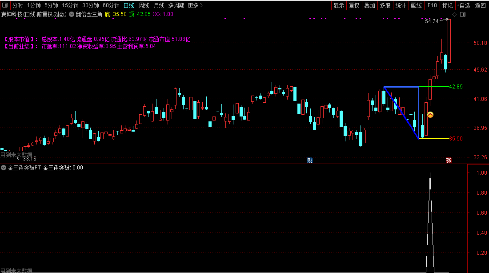Open the 统计 statistics menu
Image resolution: width=489 pixels, height=273 pixels.
[401, 5]
